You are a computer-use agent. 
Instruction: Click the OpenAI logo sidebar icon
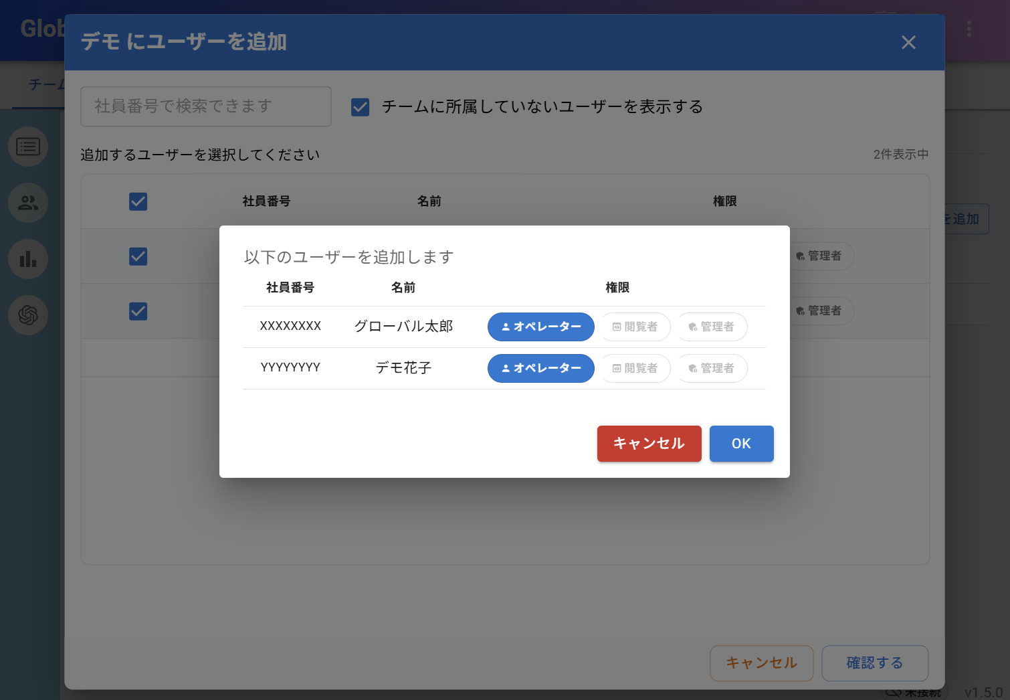pos(28,315)
